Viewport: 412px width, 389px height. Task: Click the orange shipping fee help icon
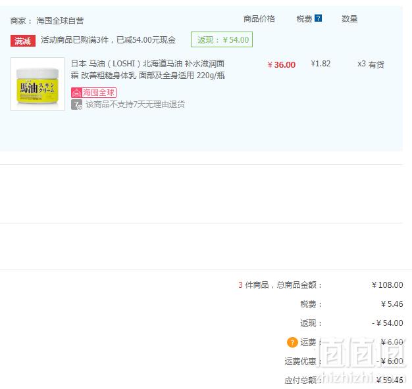tap(292, 342)
